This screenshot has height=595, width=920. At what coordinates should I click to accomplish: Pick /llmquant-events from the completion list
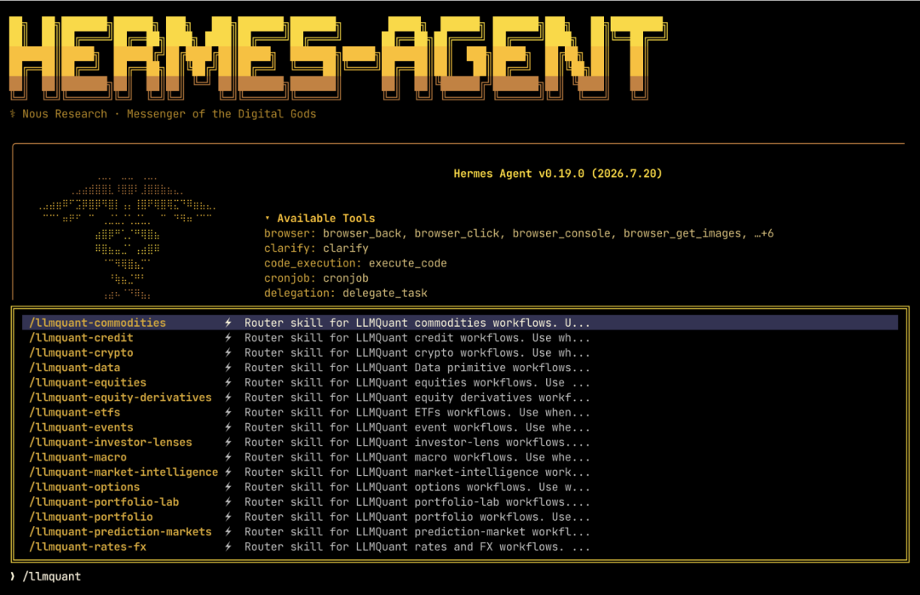81,427
